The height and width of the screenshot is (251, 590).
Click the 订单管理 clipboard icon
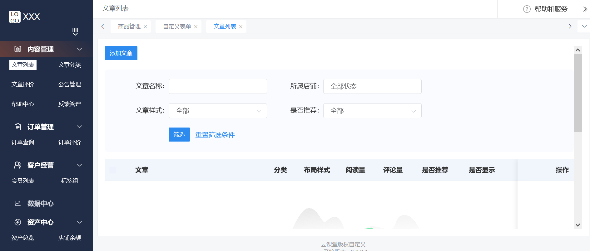[x=18, y=127]
